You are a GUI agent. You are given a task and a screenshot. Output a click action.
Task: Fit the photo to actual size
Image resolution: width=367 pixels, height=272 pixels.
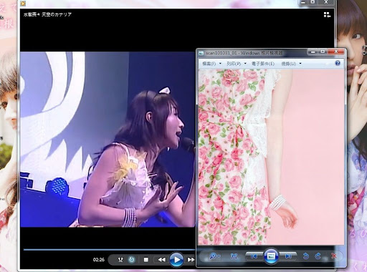point(234,256)
